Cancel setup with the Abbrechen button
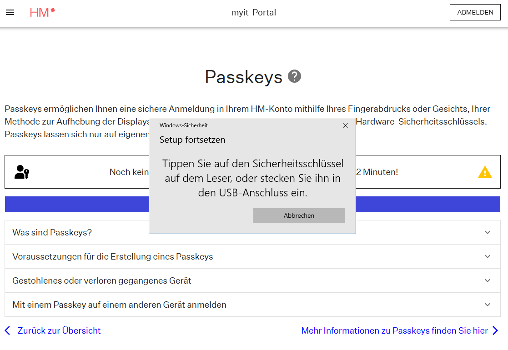508x350 pixels. pyautogui.click(x=299, y=215)
